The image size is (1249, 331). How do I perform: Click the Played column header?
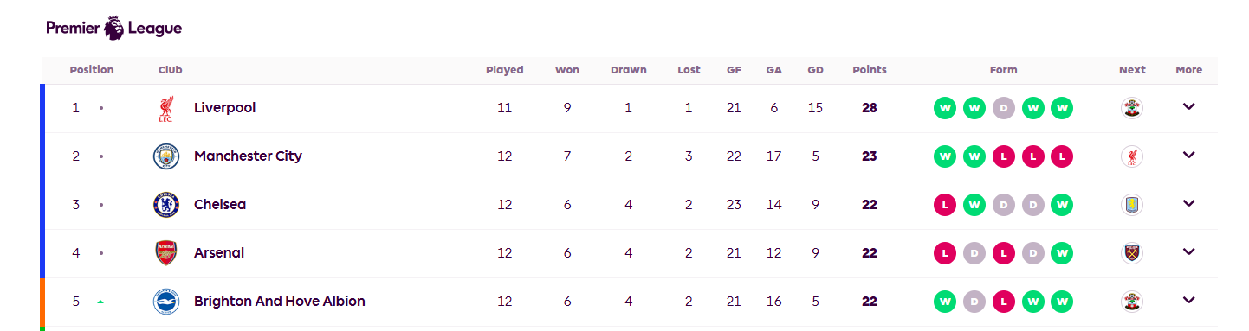(504, 70)
